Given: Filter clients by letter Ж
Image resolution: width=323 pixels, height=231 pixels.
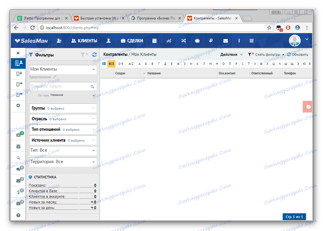Looking at the screenshot, I should (178, 64).
